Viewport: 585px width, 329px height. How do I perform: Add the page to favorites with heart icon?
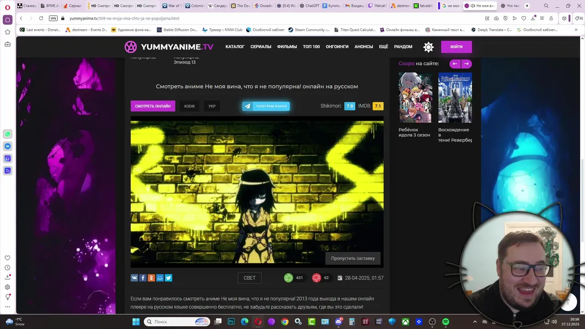pos(524,18)
